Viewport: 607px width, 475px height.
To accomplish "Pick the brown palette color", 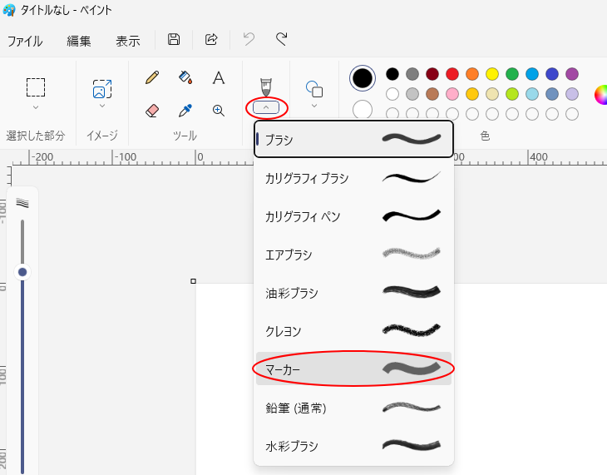I will pos(432,94).
